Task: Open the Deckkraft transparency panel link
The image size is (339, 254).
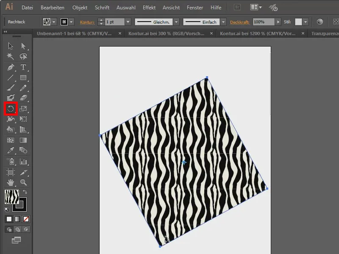Action: point(239,22)
